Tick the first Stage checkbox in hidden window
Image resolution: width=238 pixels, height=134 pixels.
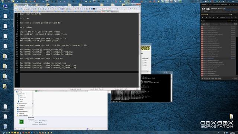[143, 60]
